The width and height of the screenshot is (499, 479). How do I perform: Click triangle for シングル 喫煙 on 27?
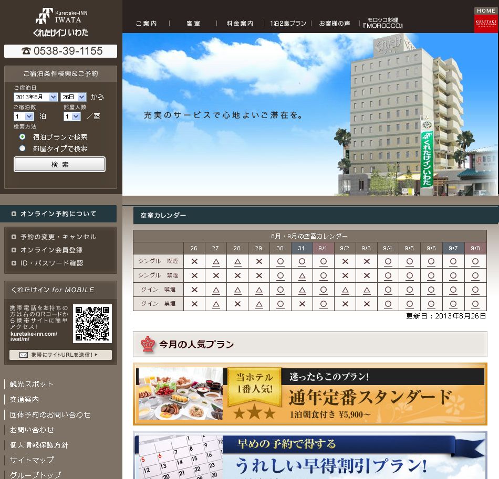(216, 261)
